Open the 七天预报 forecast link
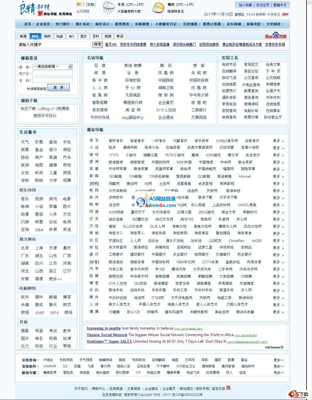The height and width of the screenshot is (400, 312). pos(83,12)
